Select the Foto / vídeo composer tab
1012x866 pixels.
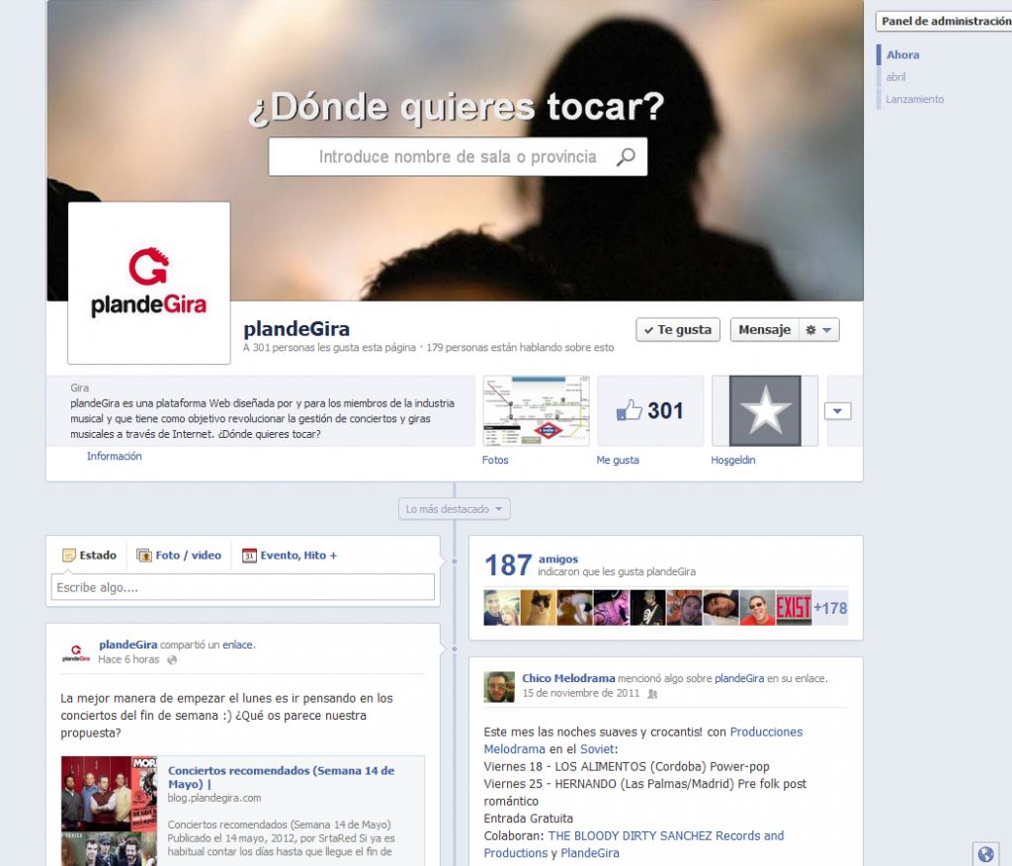point(179,556)
